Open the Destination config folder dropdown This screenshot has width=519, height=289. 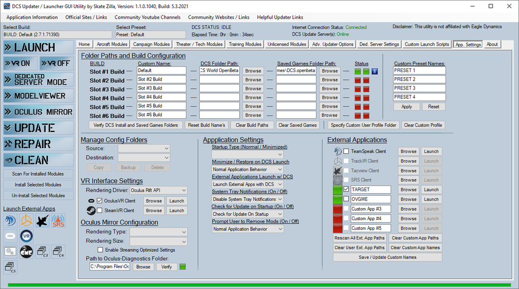(x=144, y=158)
